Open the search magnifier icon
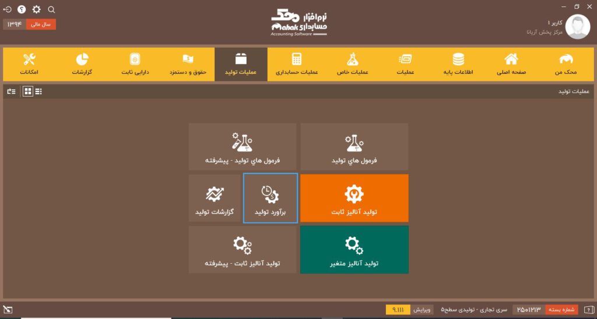This screenshot has height=319, width=597. point(51,9)
